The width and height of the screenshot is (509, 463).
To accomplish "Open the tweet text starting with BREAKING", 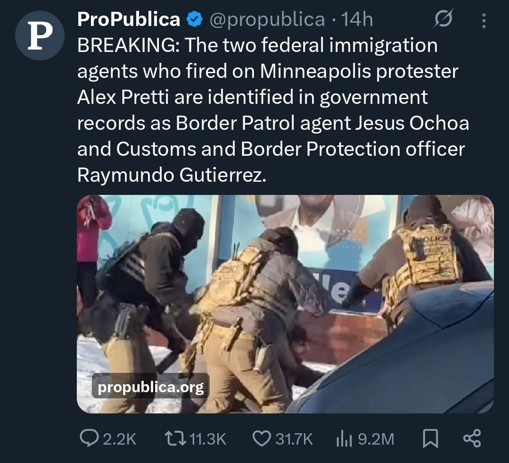I will tap(273, 110).
